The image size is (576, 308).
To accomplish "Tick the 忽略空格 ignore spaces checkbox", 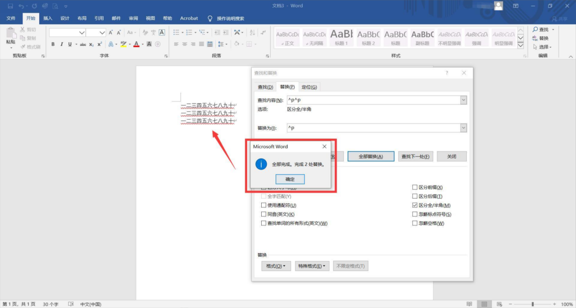I will [414, 223].
